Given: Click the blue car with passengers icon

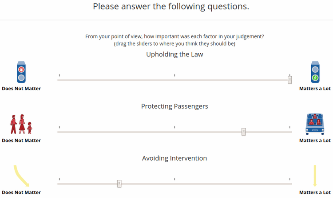Looking at the screenshot, I should click(x=315, y=124).
